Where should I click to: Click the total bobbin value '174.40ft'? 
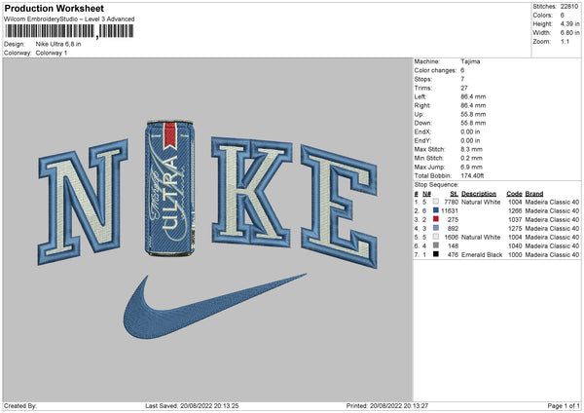pyautogui.click(x=472, y=175)
